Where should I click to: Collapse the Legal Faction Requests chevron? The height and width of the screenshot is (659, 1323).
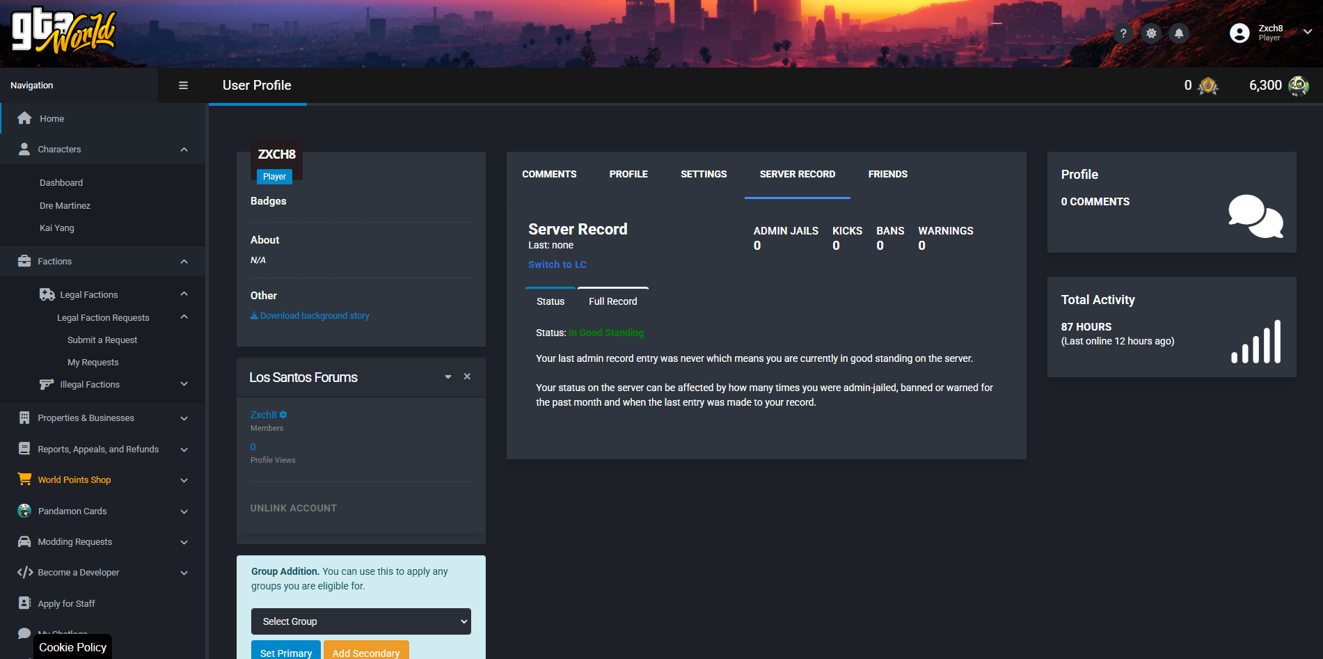click(184, 317)
